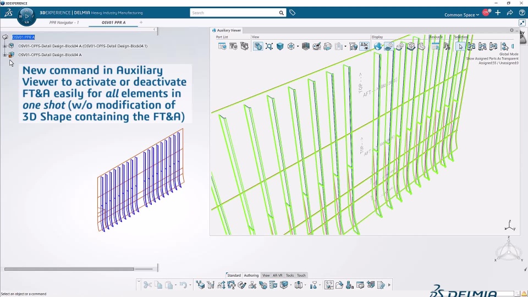Open the 3DEXPERIENCE compass

26,16
